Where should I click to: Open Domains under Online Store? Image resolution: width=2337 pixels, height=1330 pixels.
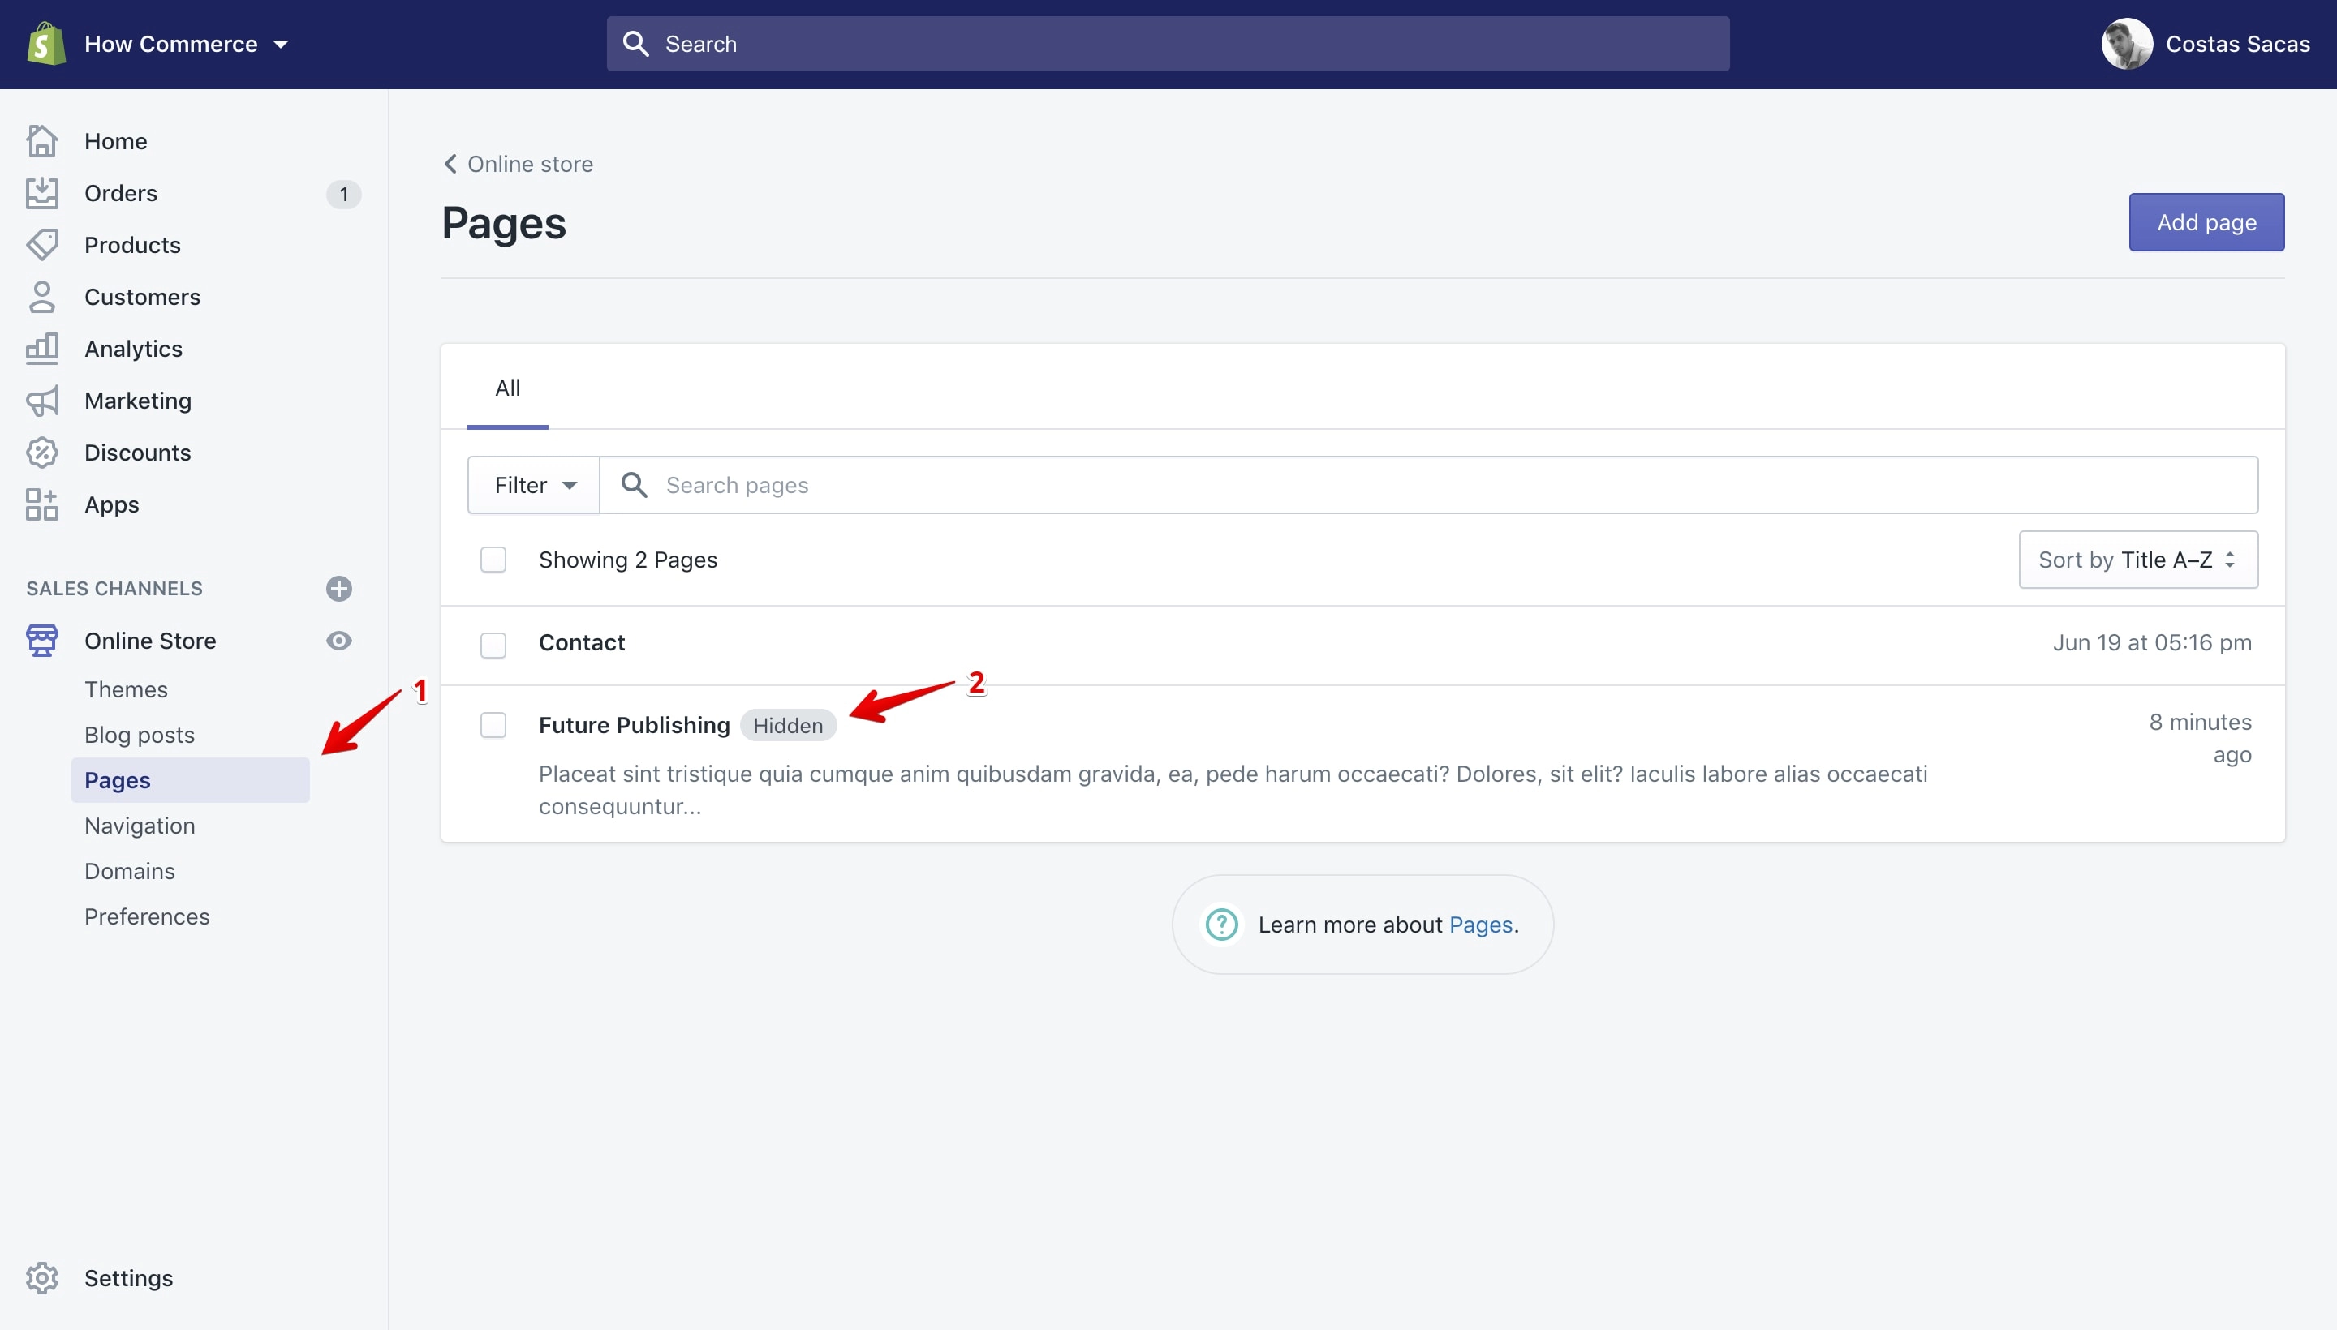coord(130,872)
